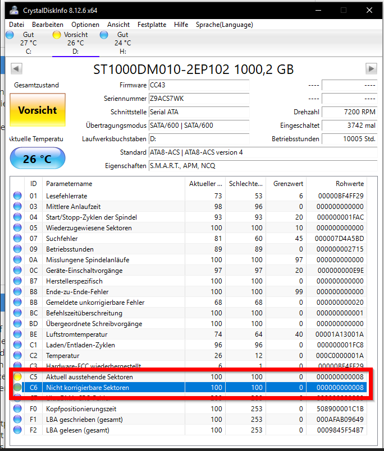Screen dimensions: 384x451
Task: Click the Eingeschaltet value 3742 mal
Action: click(349, 125)
